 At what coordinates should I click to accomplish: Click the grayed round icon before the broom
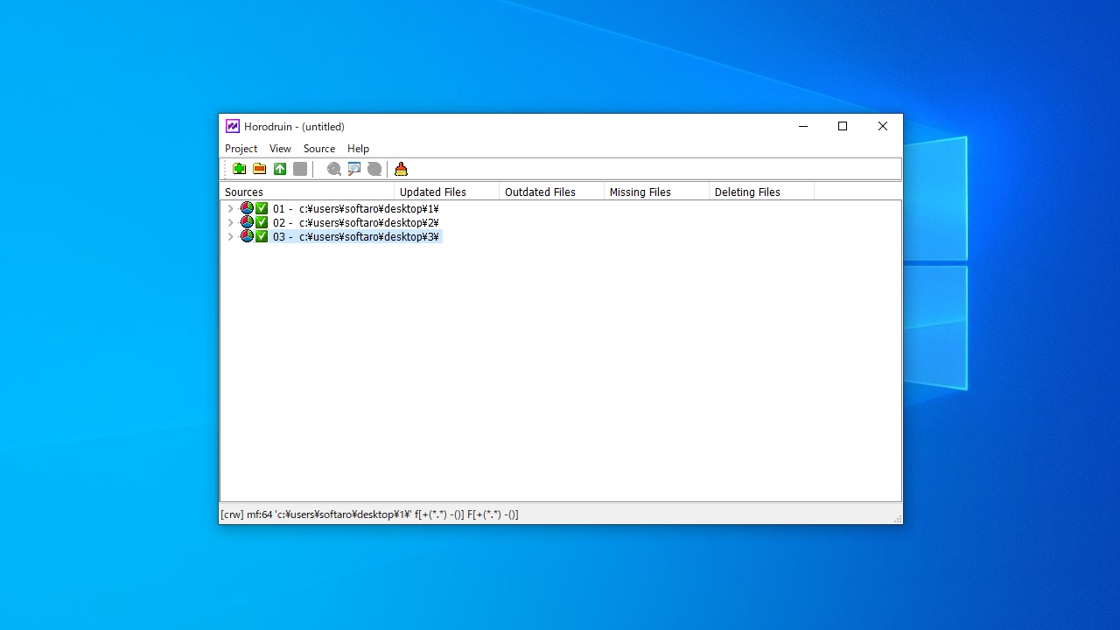point(374,169)
